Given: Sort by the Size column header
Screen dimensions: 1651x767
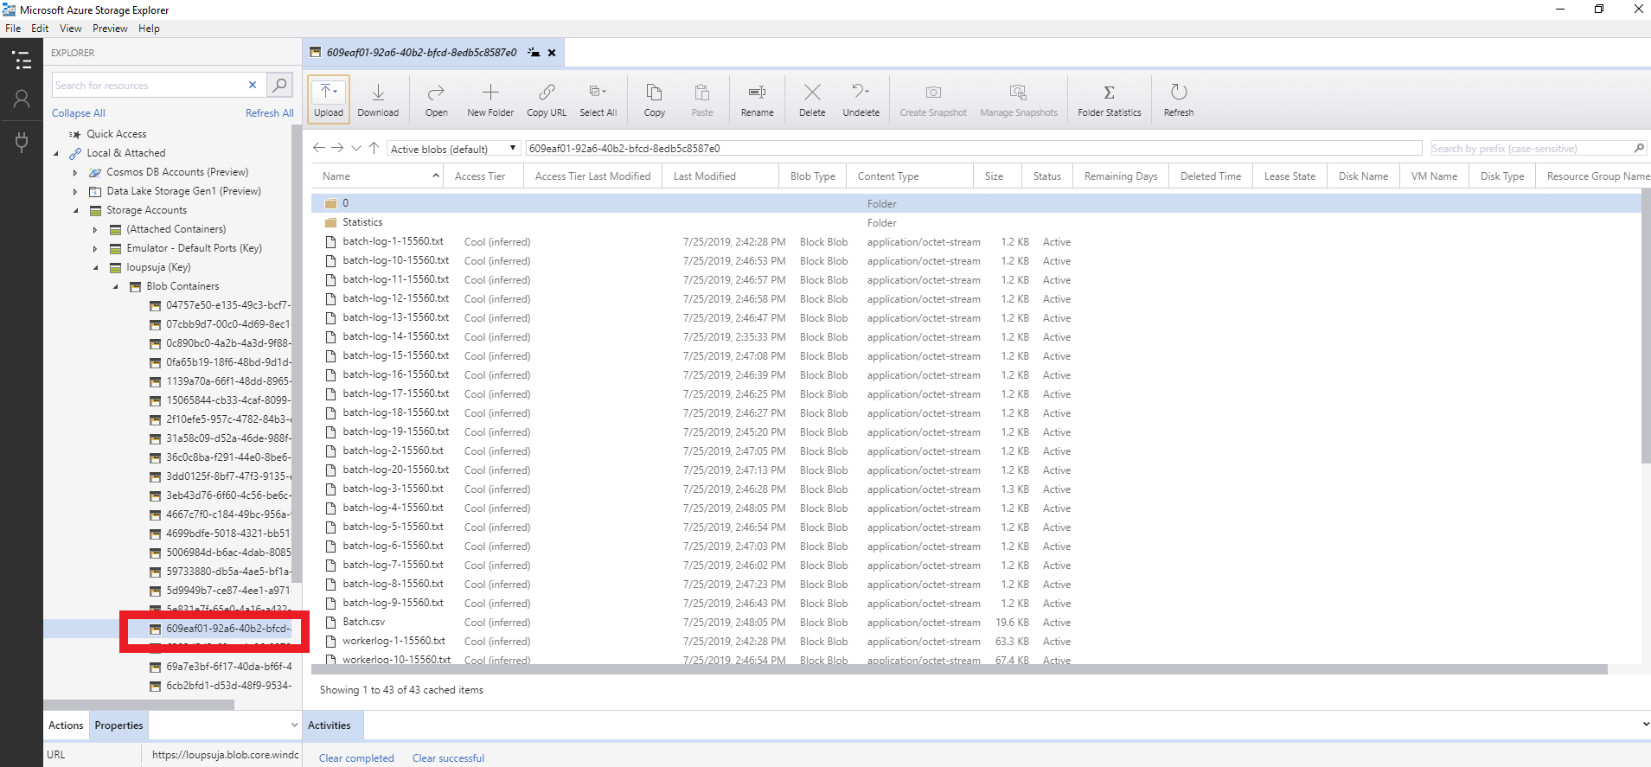Looking at the screenshot, I should click(996, 176).
